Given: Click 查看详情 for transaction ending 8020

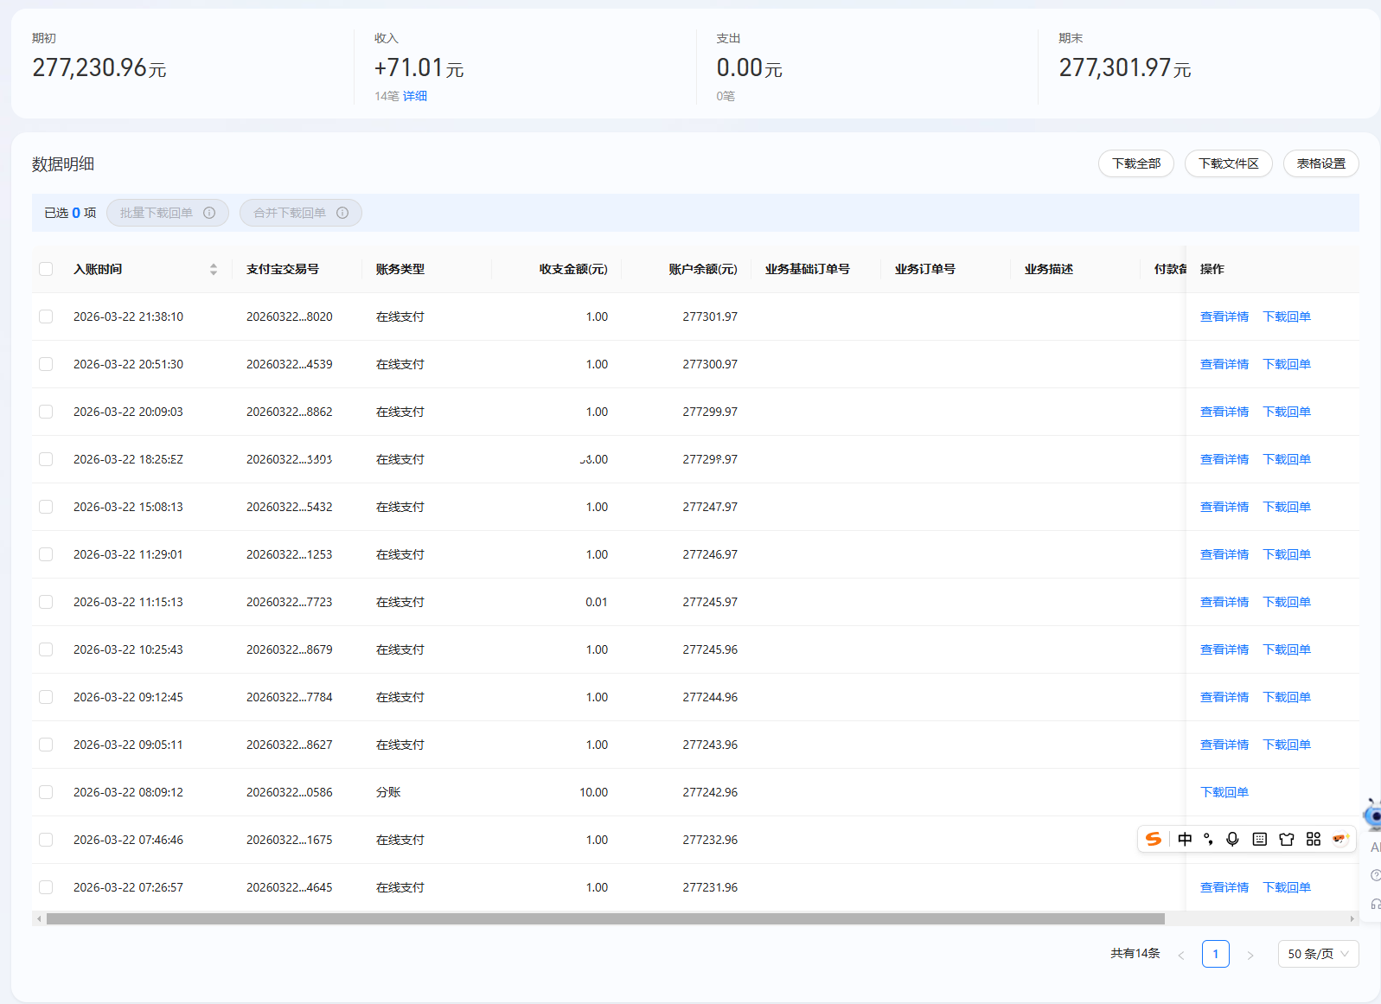Looking at the screenshot, I should [x=1224, y=317].
